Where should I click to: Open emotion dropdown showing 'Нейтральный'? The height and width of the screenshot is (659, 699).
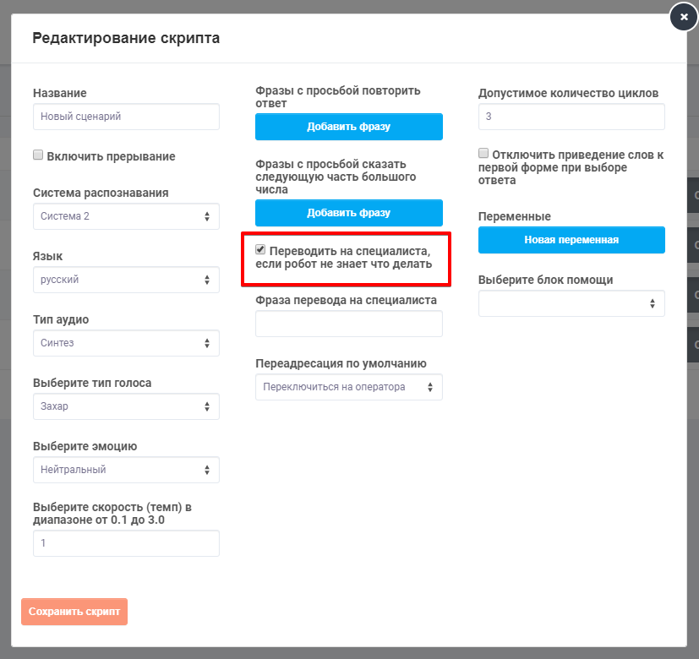126,470
